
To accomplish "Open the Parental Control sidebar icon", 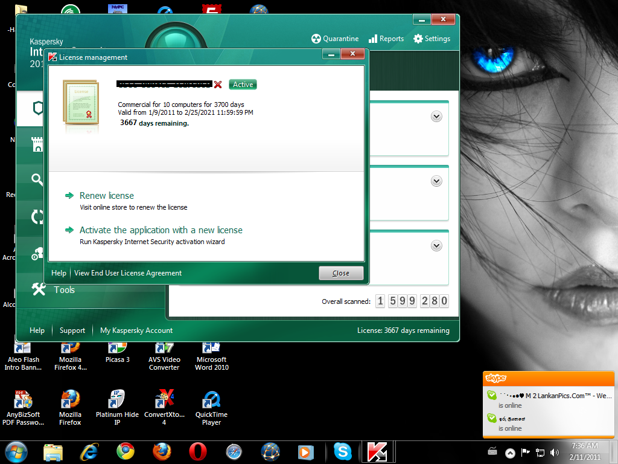I will 37,254.
